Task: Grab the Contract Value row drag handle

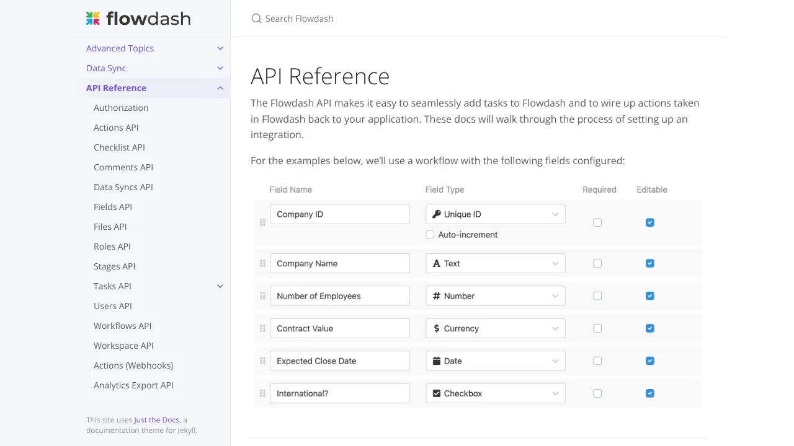Action: (262, 328)
